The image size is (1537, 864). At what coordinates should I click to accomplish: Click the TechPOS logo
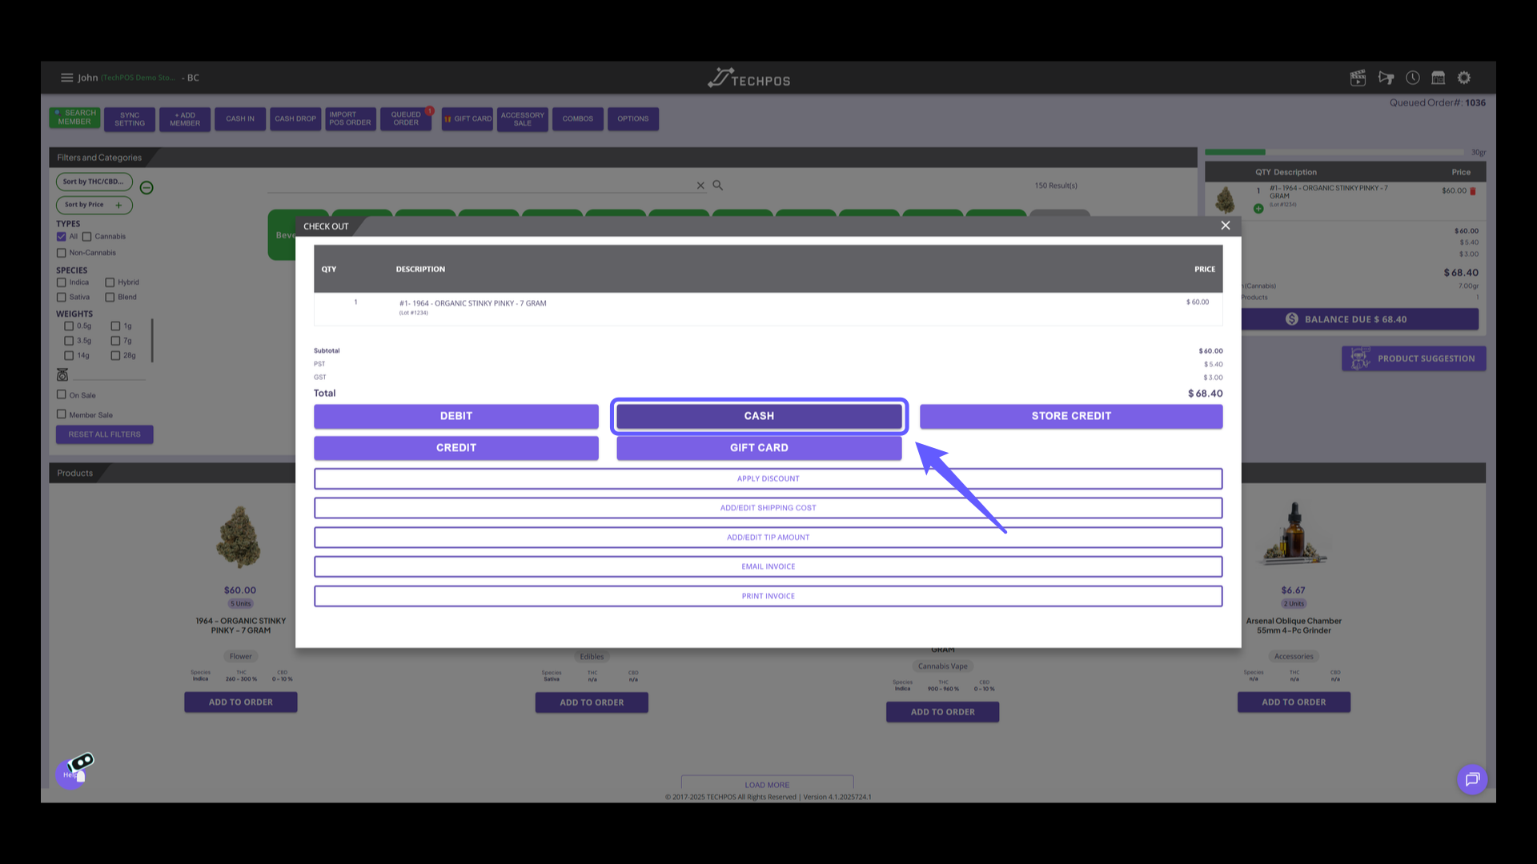(749, 78)
